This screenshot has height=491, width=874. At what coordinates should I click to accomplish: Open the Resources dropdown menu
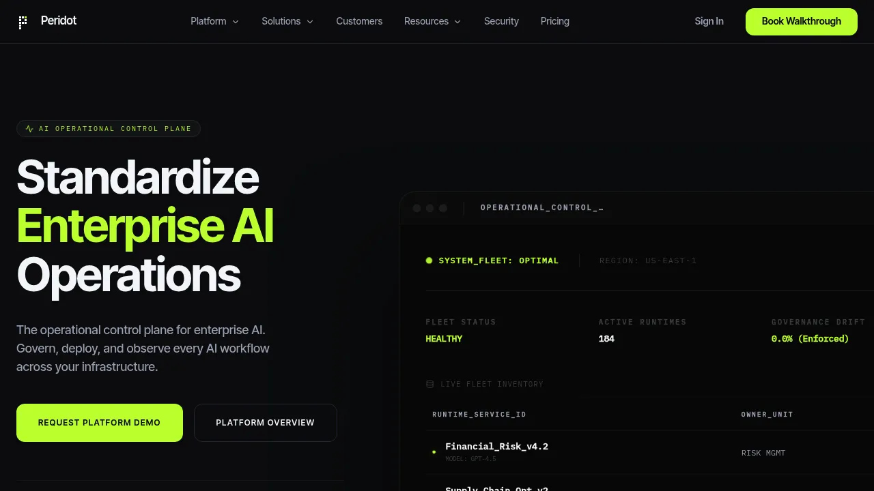pyautogui.click(x=432, y=21)
